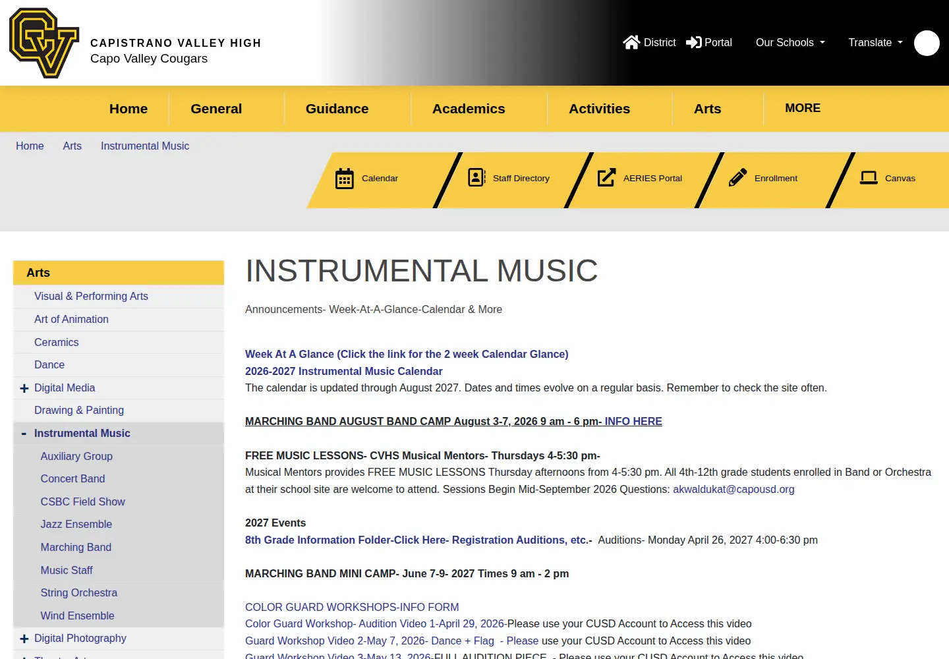
Task: Click the Home breadcrumb link
Action: pyautogui.click(x=30, y=146)
